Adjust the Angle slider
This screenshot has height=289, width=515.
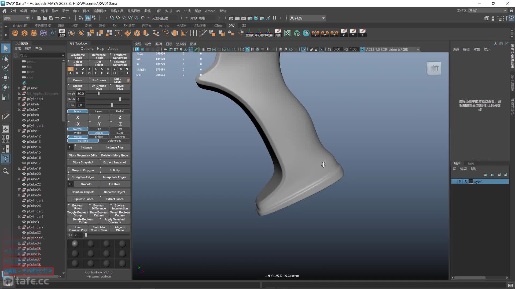pos(98,94)
